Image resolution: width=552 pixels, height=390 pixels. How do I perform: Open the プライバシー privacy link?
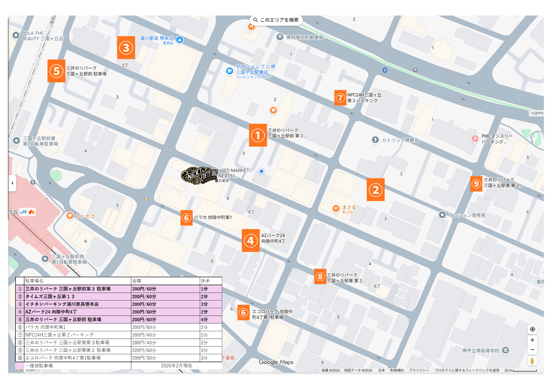(419, 370)
